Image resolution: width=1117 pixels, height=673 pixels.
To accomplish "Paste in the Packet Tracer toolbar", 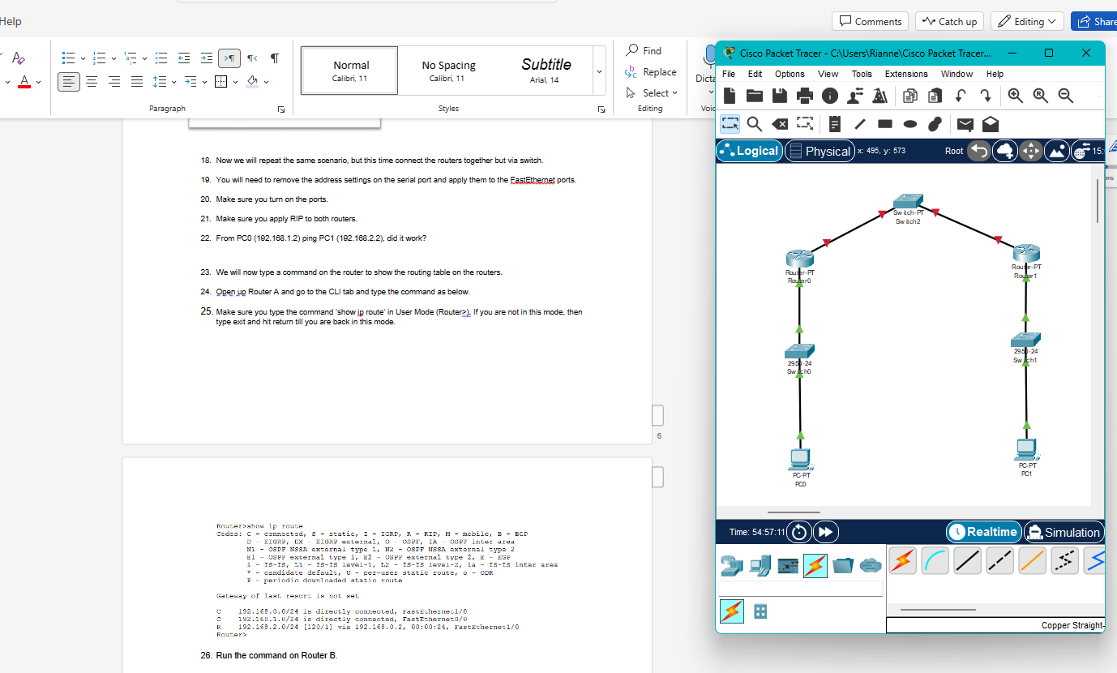I will pos(935,96).
